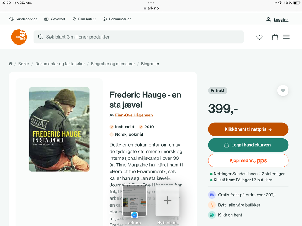Click Legg i handlekurven button
This screenshot has height=226, width=302.
click(248, 145)
